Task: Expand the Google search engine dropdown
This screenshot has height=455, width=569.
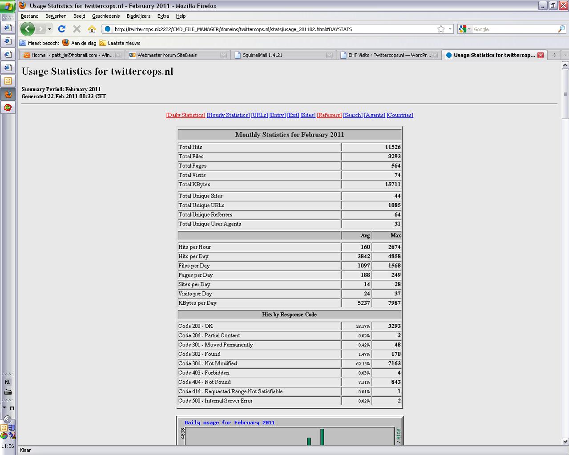Action: tap(464, 29)
